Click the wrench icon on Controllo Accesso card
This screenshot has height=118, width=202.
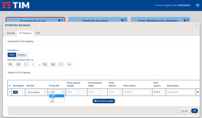point(122,20)
